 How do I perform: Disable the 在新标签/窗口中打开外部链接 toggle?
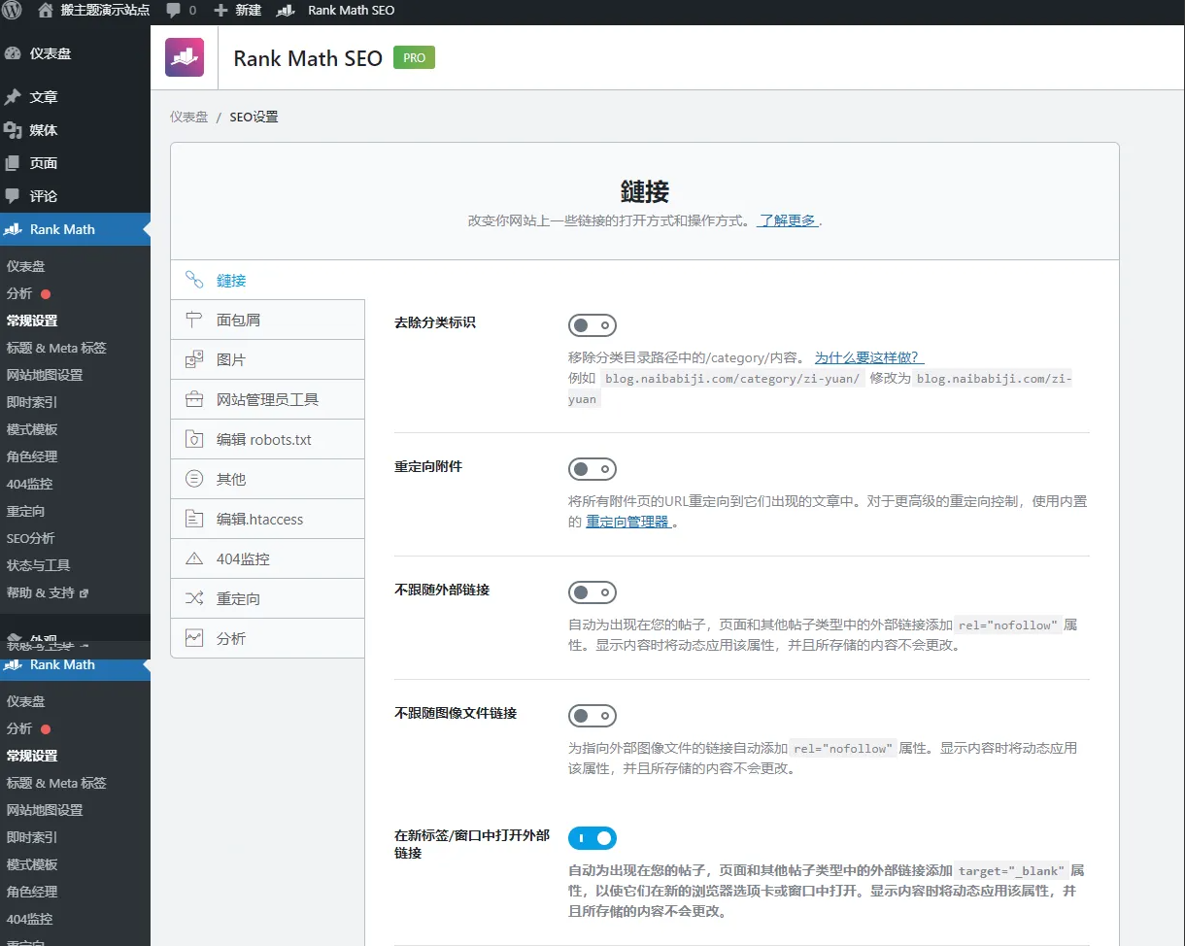[x=592, y=837]
